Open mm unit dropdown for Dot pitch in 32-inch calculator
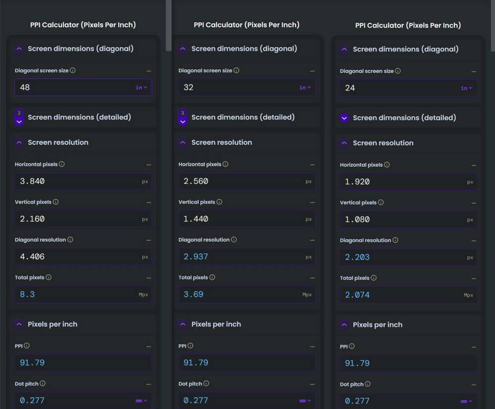Viewport: 495px width, 409px height. 305,401
